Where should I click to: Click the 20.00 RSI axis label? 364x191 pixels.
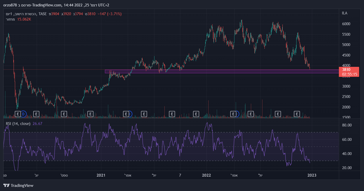click(x=347, y=168)
